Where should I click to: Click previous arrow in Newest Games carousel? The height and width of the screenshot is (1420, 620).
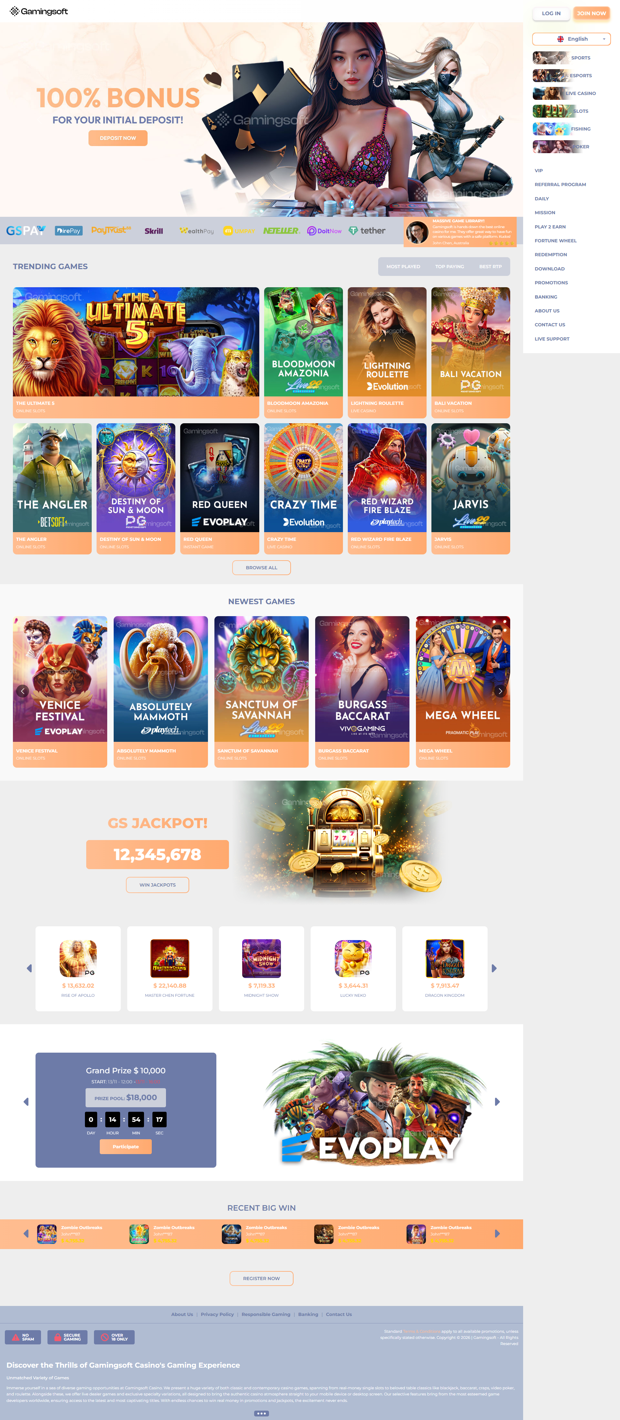tap(23, 691)
